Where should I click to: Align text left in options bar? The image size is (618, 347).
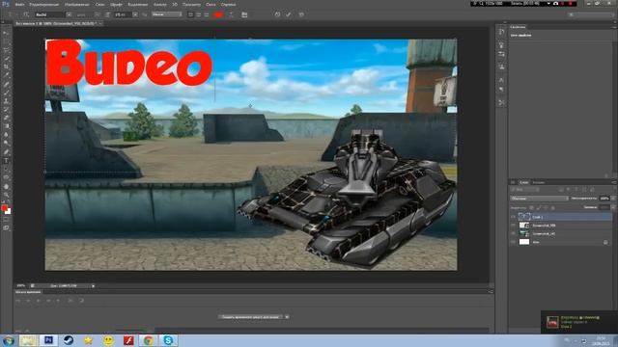pos(191,14)
